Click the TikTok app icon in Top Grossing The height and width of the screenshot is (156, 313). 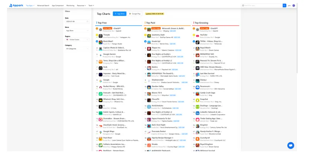coord(198,42)
